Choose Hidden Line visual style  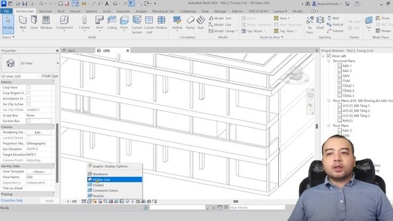tap(115, 180)
